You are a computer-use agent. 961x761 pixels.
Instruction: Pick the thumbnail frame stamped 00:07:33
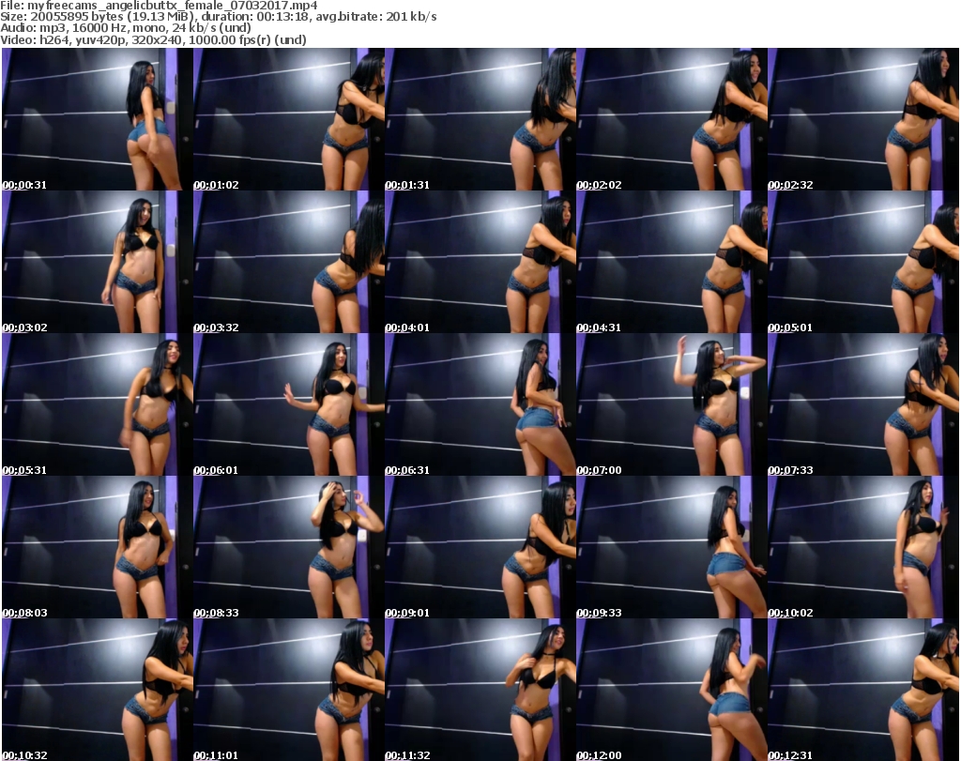pos(863,405)
